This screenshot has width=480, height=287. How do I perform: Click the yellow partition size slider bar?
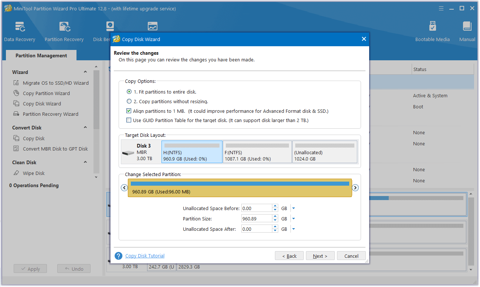240,188
